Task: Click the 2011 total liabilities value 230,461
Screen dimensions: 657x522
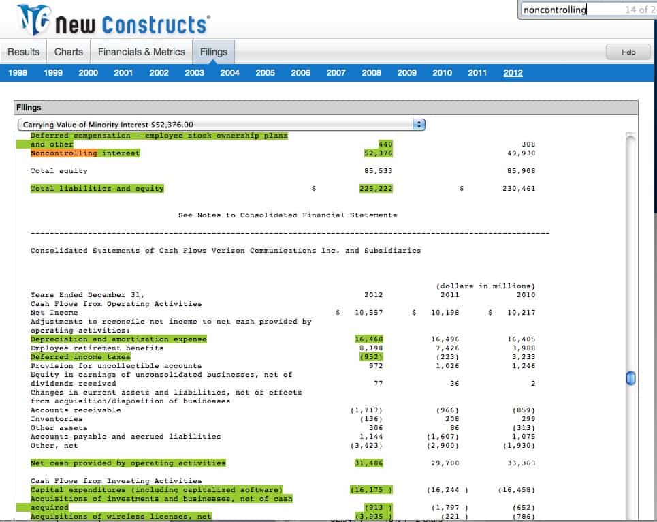Action: 519,189
